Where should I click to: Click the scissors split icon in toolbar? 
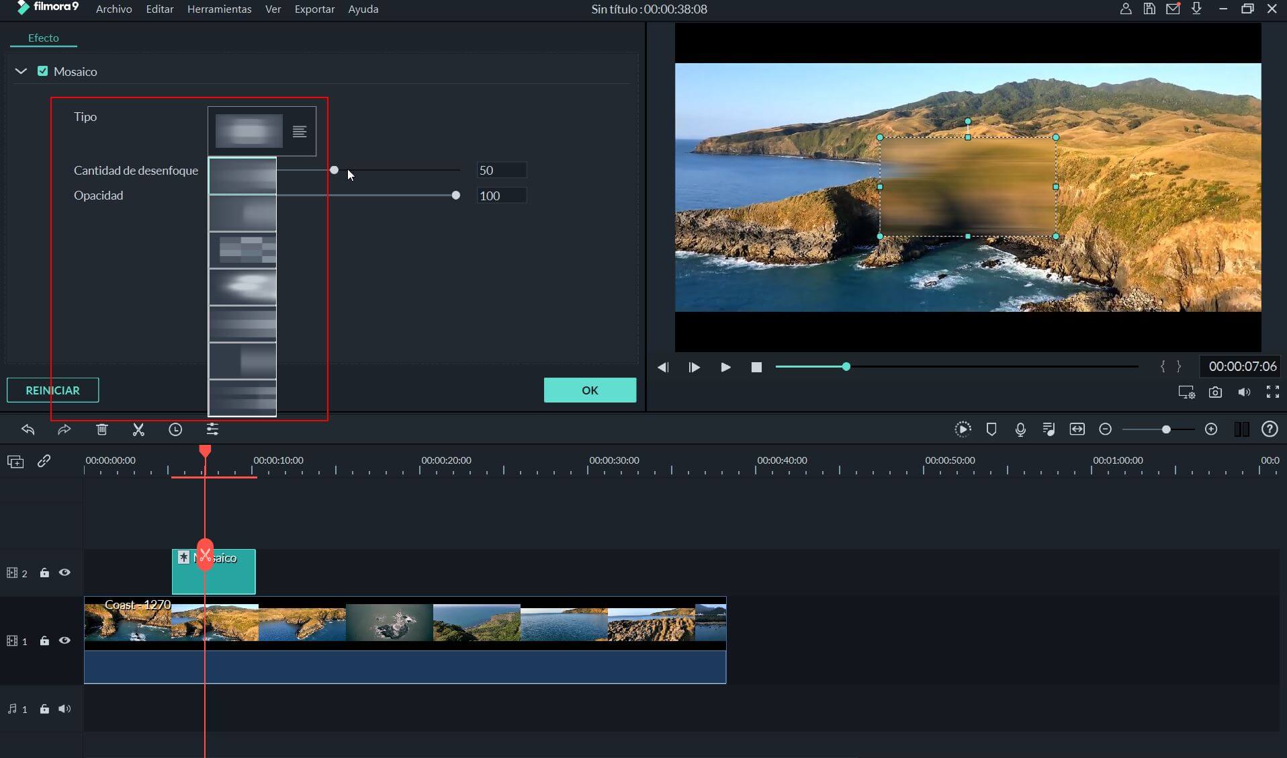point(138,429)
